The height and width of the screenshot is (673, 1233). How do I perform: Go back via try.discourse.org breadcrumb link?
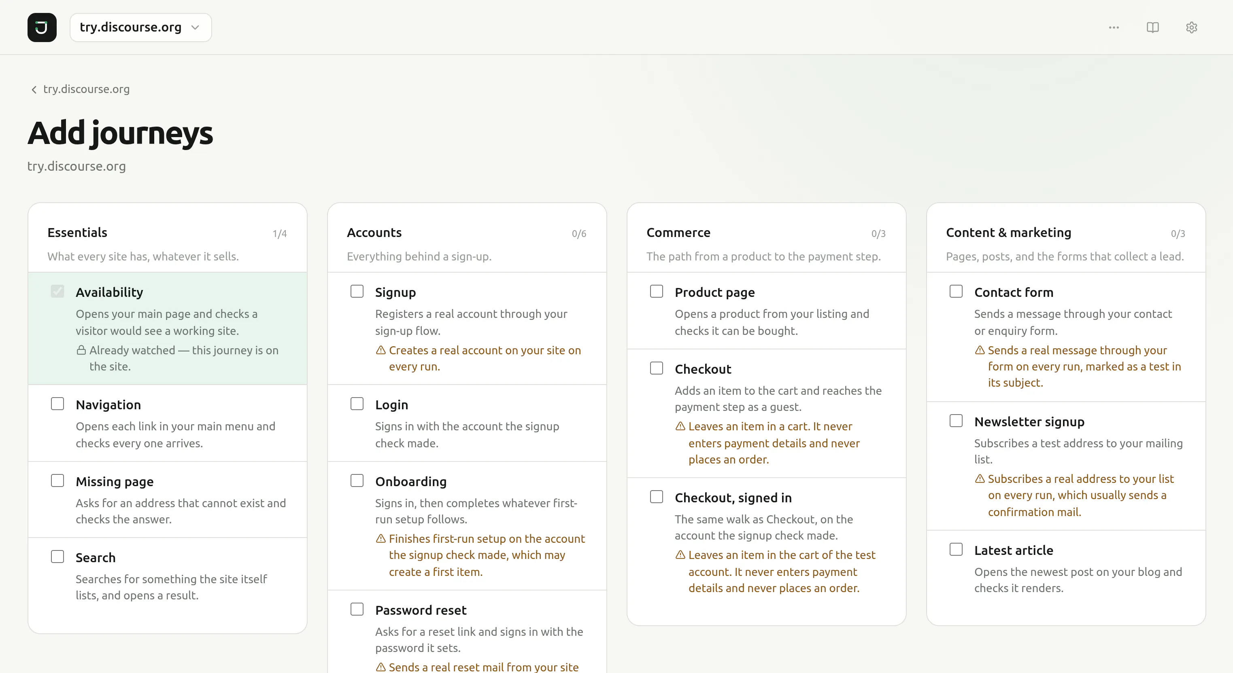tap(86, 89)
